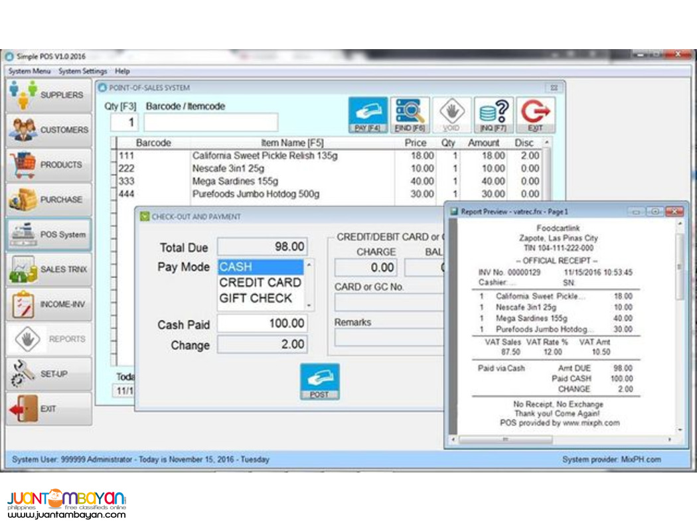Select the California Sweet Pickle Relish row
Image resolution: width=697 pixels, height=523 pixels.
click(x=329, y=155)
